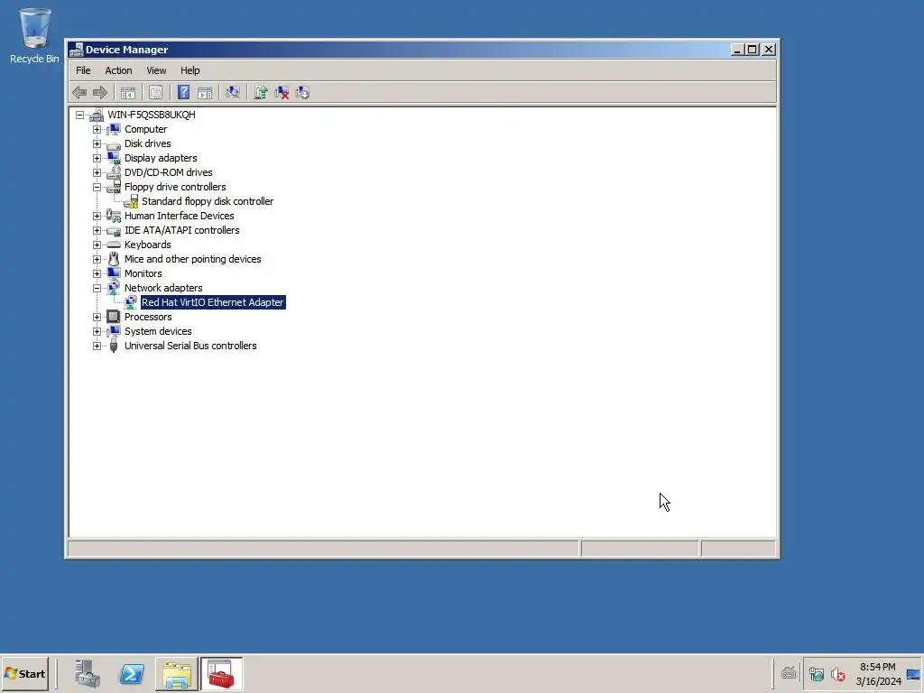The width and height of the screenshot is (924, 693).
Task: Click the Device Manager title bar icon
Action: 76,50
